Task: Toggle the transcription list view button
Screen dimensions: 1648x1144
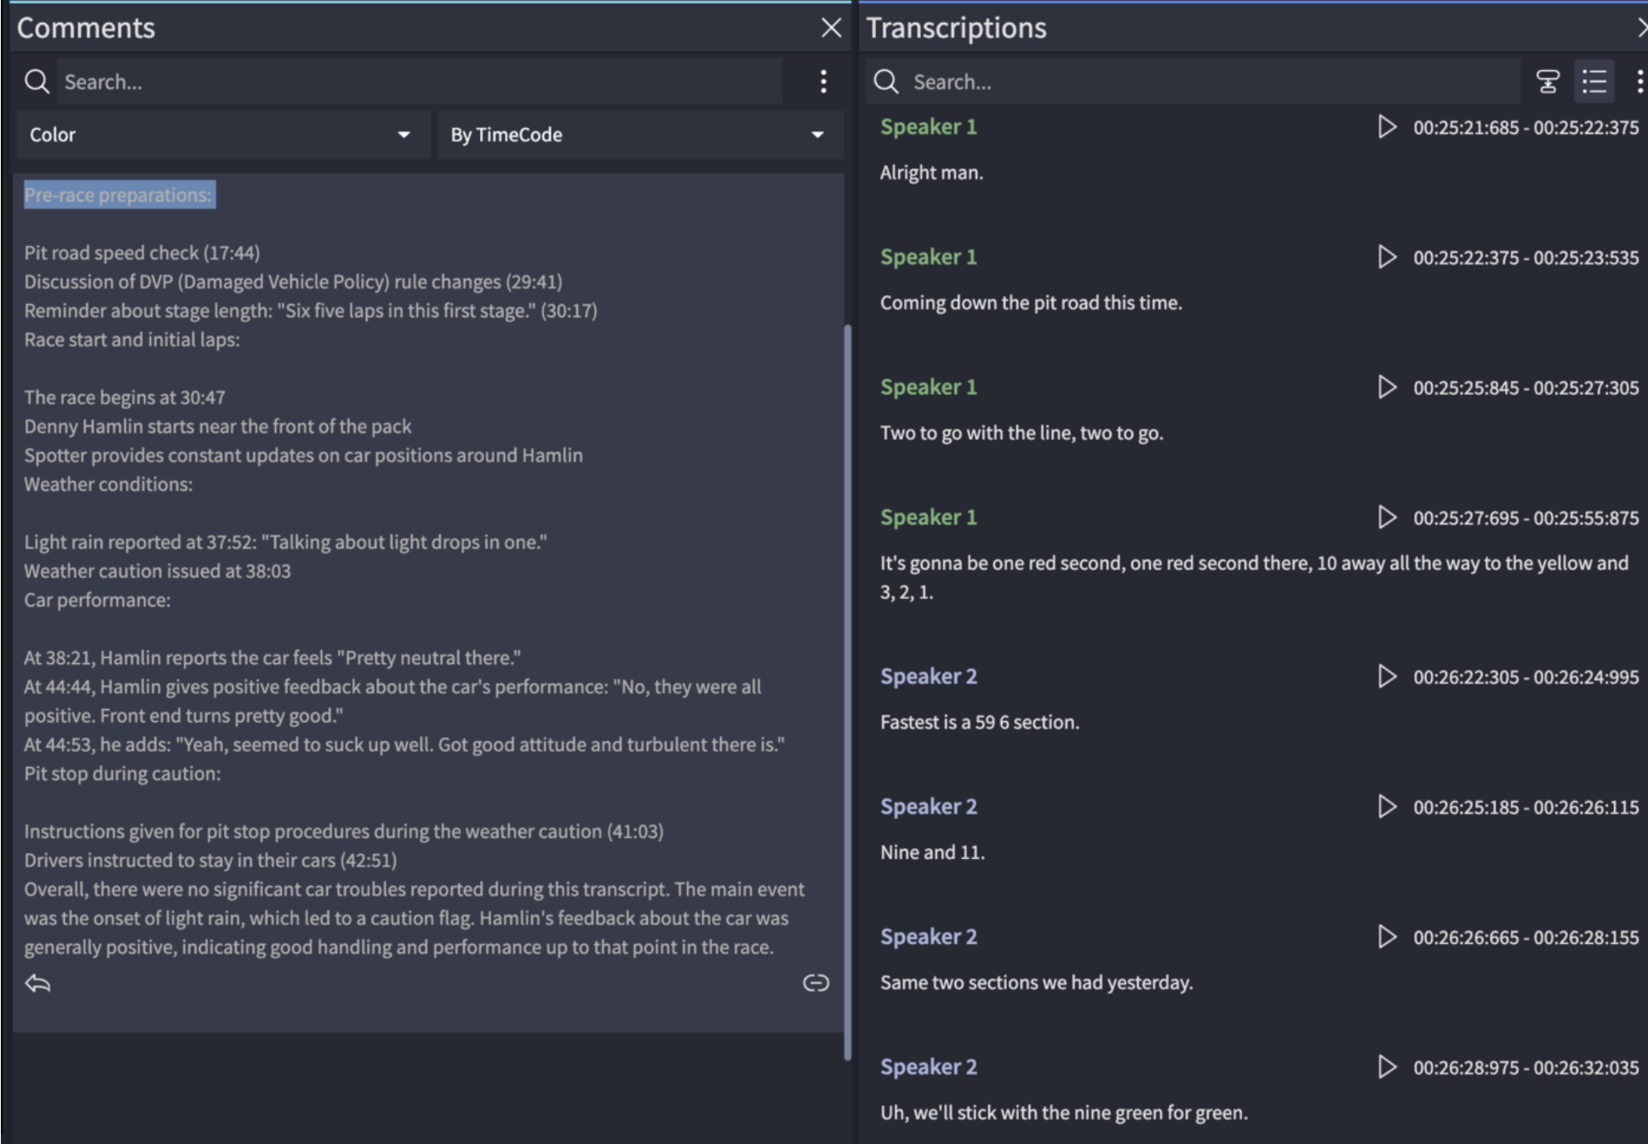Action: tap(1594, 82)
